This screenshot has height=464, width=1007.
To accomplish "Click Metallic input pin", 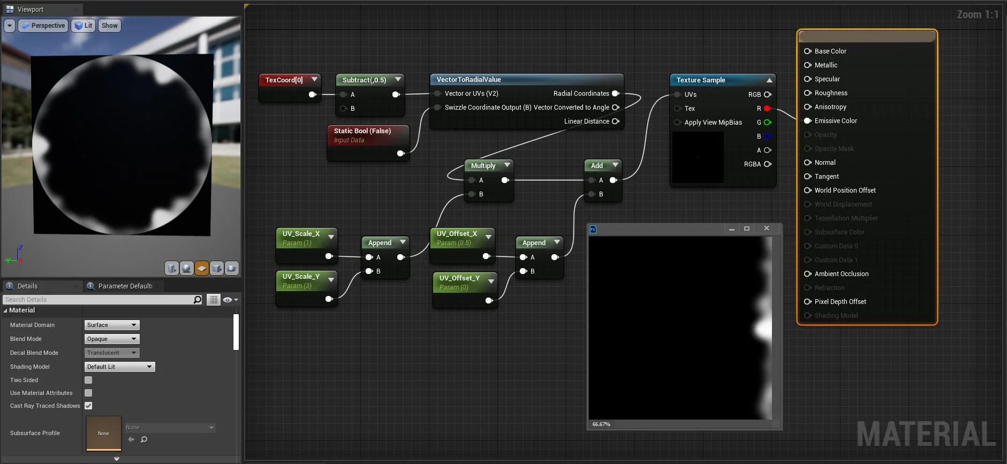I will coord(807,65).
